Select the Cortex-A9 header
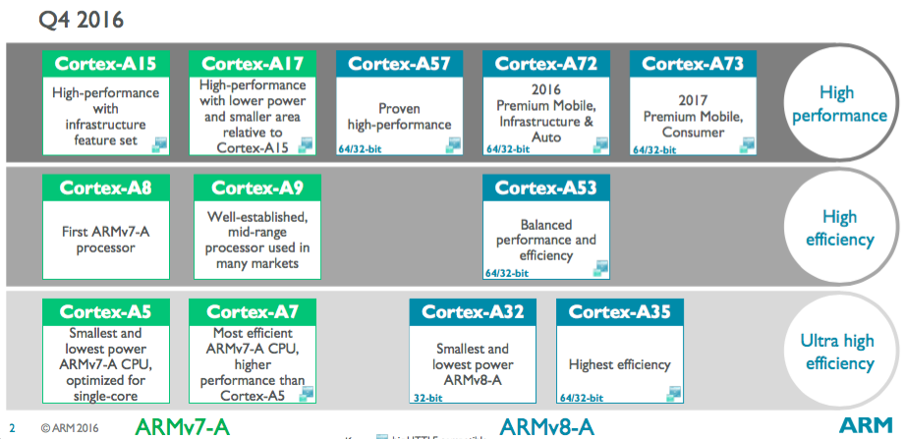 pos(257,188)
